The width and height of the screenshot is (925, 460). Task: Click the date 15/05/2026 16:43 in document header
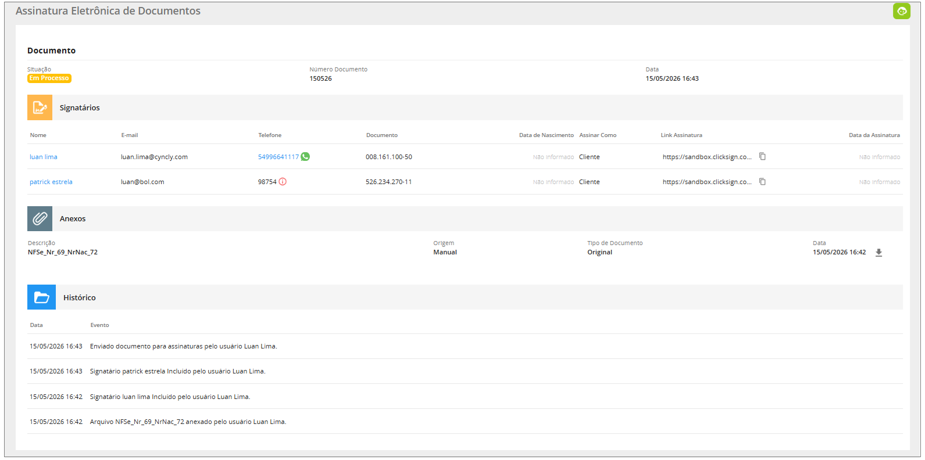pos(672,78)
